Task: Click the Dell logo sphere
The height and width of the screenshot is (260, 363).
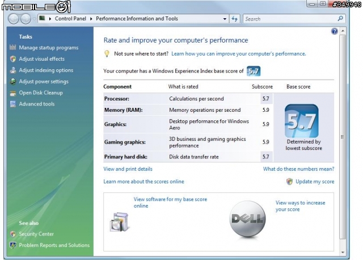Action: [x=247, y=219]
